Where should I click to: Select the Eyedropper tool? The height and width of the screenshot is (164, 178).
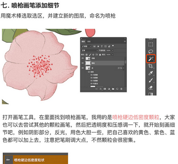[151, 73]
